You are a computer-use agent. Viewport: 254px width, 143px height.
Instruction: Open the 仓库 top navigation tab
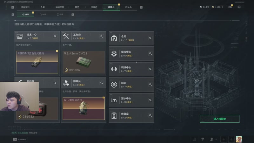click(43, 7)
